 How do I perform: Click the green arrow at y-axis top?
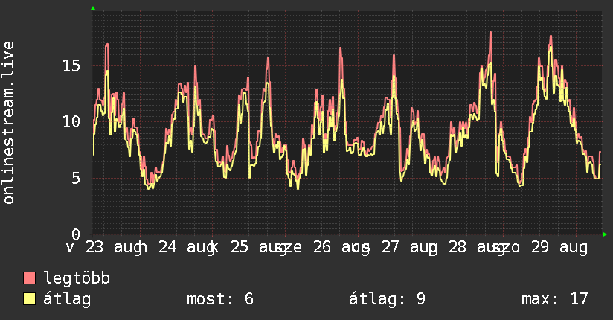click(93, 8)
